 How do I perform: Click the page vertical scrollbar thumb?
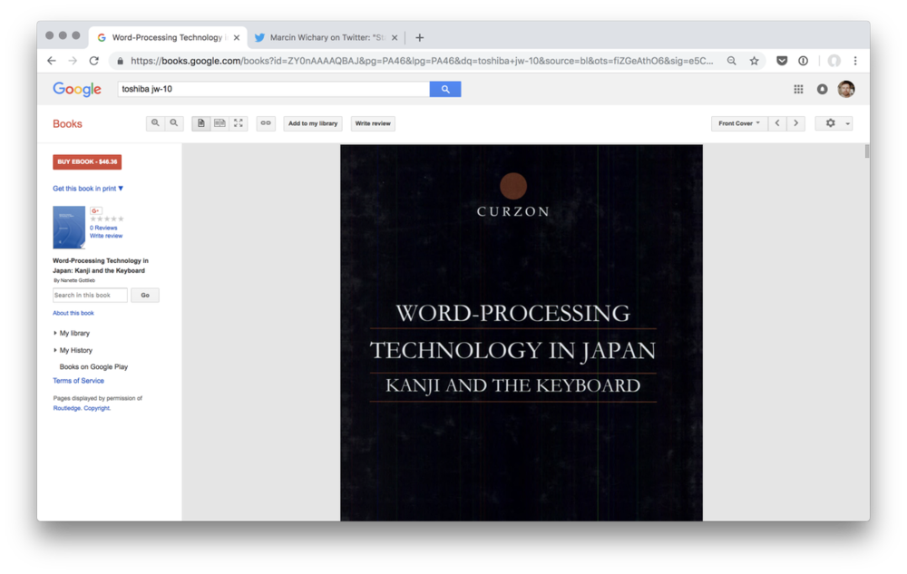(866, 151)
